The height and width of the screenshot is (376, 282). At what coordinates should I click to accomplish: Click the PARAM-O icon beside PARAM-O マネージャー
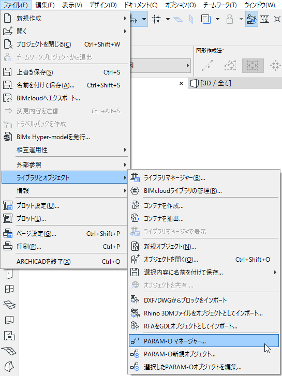[135, 341]
